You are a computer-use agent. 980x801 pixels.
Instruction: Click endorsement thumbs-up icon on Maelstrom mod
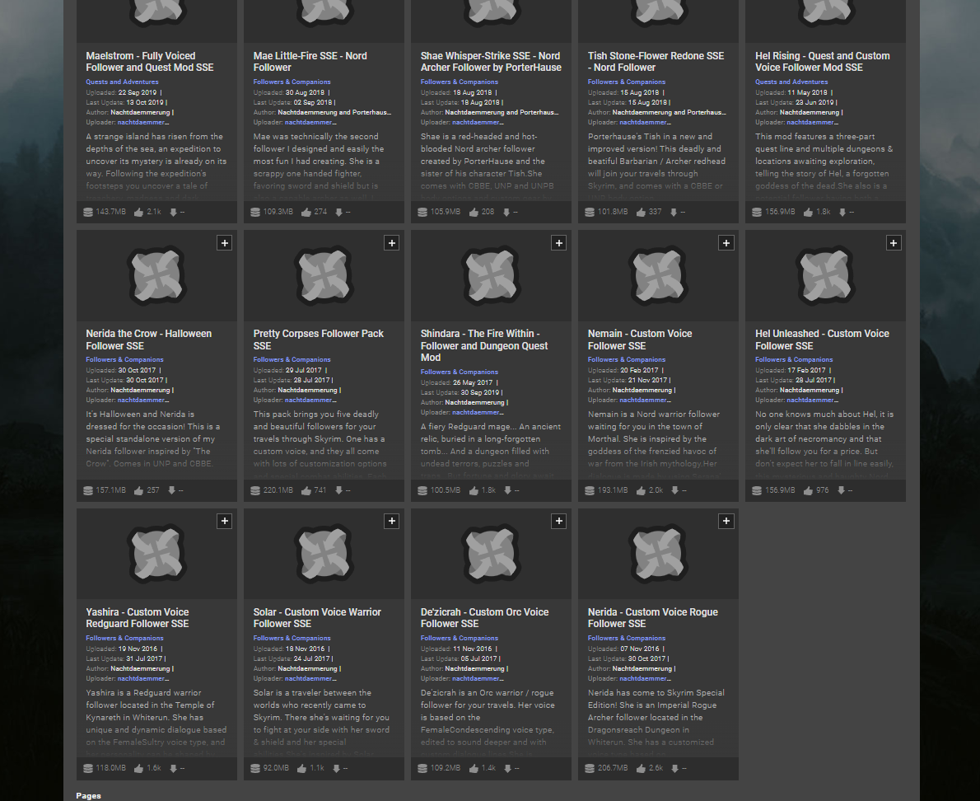tap(139, 213)
